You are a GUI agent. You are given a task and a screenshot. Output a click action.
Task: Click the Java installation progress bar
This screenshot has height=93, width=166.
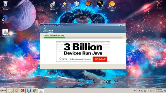(x=83, y=37)
